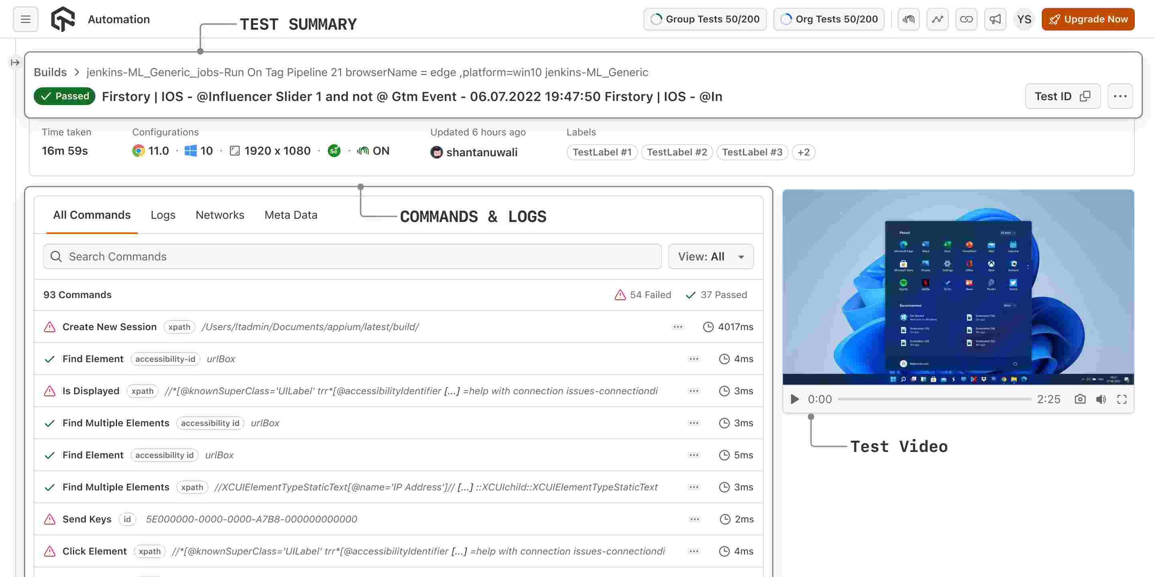Click the Upgrade Now button
The width and height of the screenshot is (1154, 577).
1088,19
